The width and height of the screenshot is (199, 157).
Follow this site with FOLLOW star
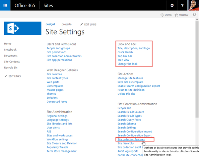pos(181,15)
